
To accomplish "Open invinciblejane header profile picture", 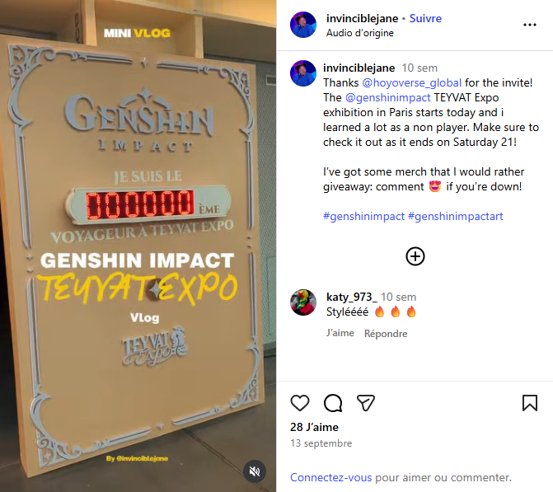I will [303, 25].
